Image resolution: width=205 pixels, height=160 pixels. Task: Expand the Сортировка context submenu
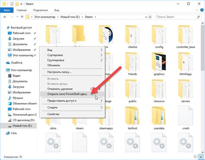pos(72,55)
